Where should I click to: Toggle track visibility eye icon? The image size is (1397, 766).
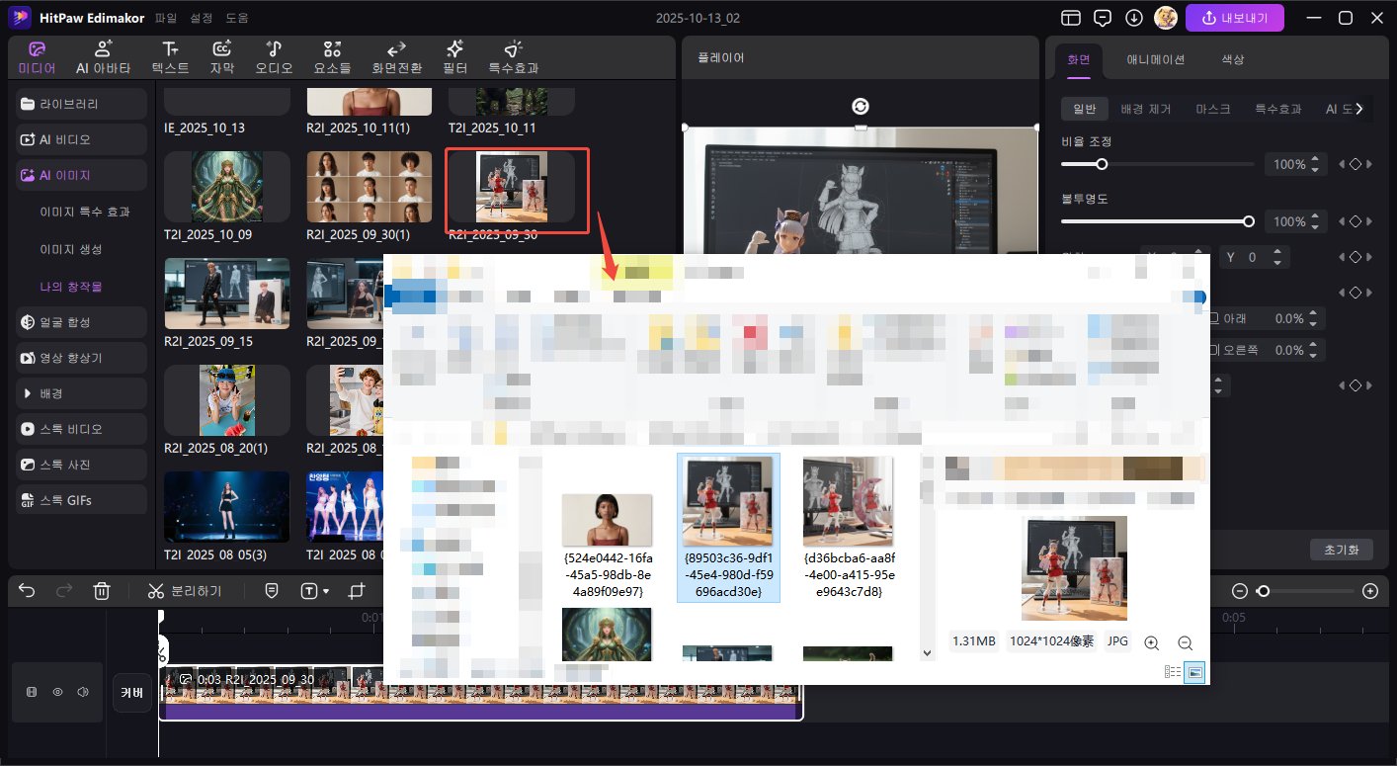pyautogui.click(x=57, y=692)
